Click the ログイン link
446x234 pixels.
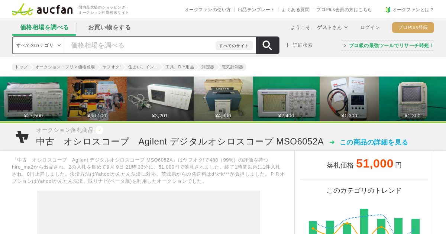370,27
